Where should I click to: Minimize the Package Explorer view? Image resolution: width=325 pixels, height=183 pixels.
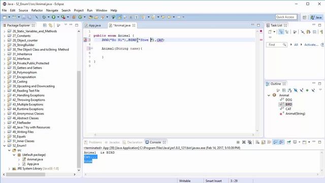71,25
